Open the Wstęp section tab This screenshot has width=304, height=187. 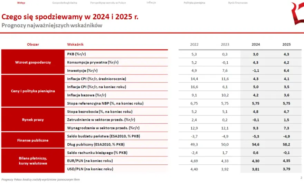pos(21,3)
